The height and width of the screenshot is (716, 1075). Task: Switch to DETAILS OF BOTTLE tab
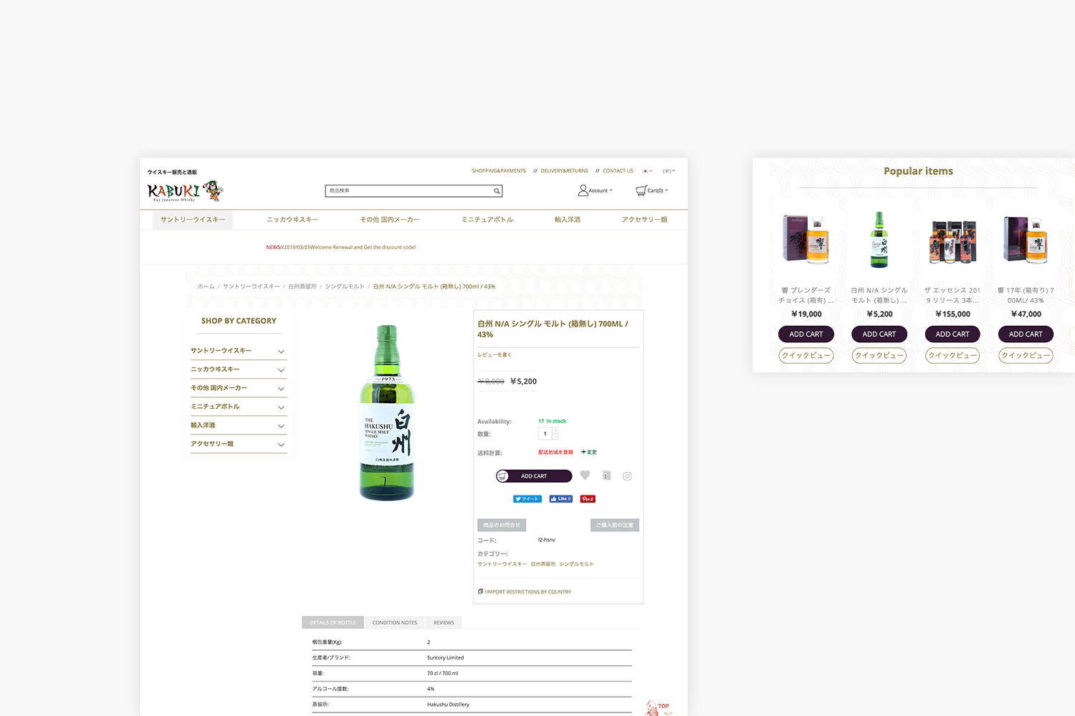[x=333, y=623]
